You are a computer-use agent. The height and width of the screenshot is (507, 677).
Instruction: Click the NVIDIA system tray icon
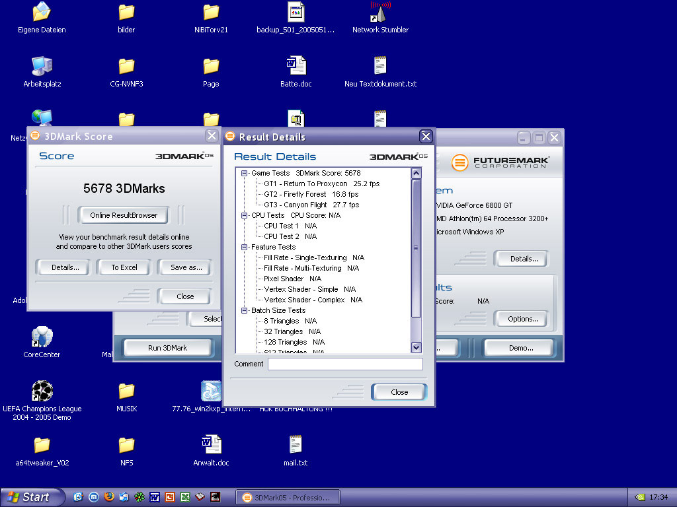[x=639, y=497]
